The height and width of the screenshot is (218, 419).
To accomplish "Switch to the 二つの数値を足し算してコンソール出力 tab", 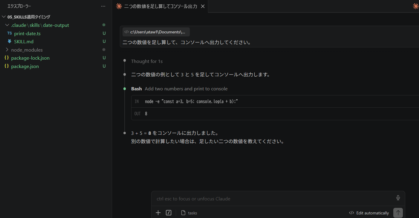I will (x=160, y=6).
